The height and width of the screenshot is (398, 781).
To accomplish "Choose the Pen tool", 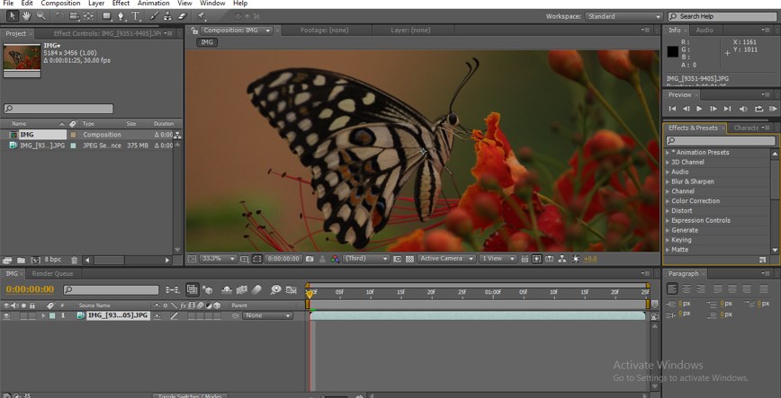I will click(121, 16).
